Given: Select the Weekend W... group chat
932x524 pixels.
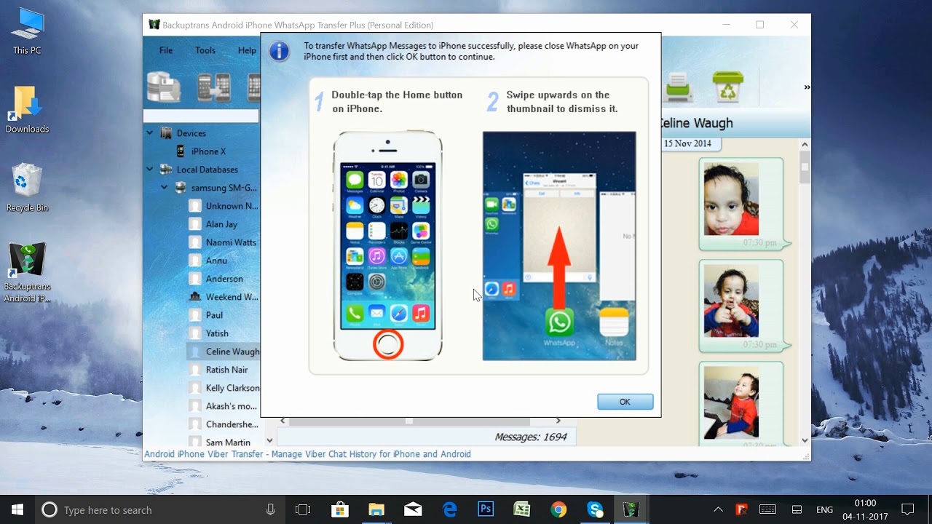Looking at the screenshot, I should [x=232, y=297].
